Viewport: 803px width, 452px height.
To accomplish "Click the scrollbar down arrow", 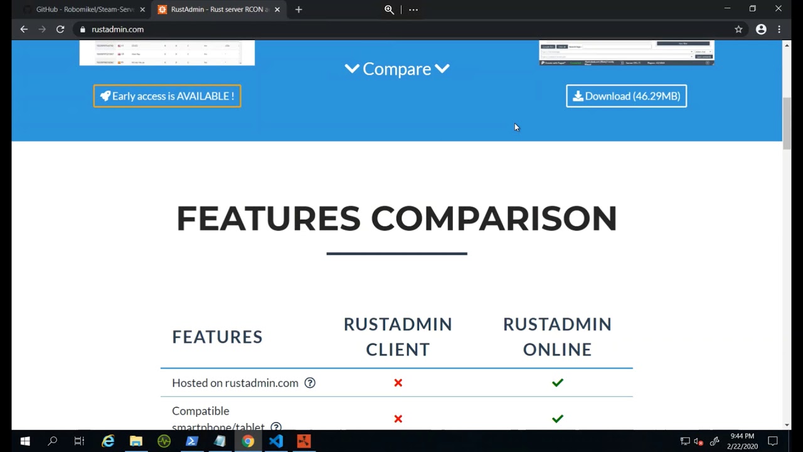I will [787, 425].
